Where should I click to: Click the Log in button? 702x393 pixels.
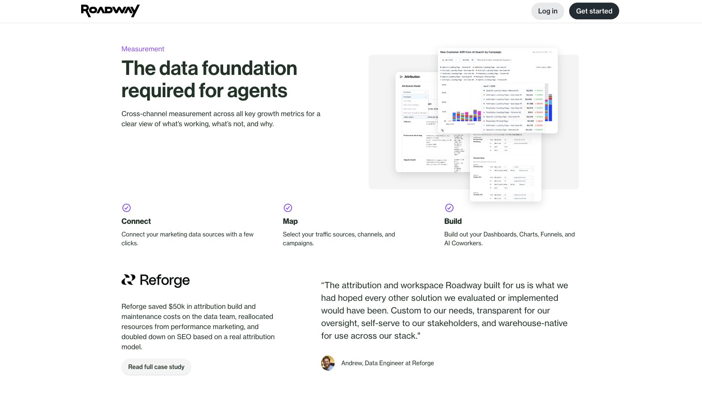548,11
